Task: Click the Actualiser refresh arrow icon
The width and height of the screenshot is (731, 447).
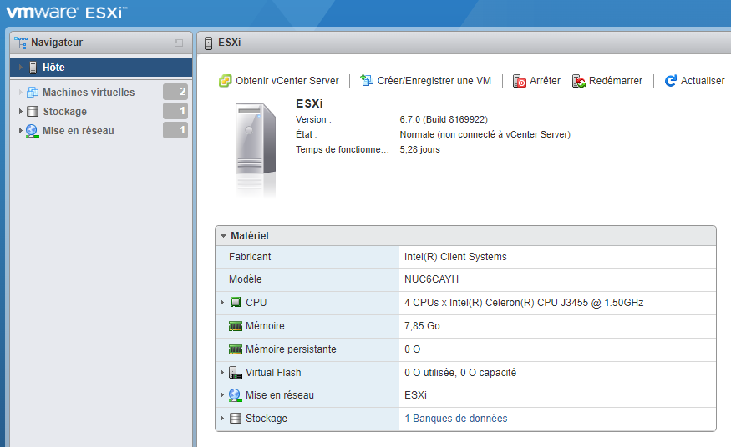Action: [670, 81]
